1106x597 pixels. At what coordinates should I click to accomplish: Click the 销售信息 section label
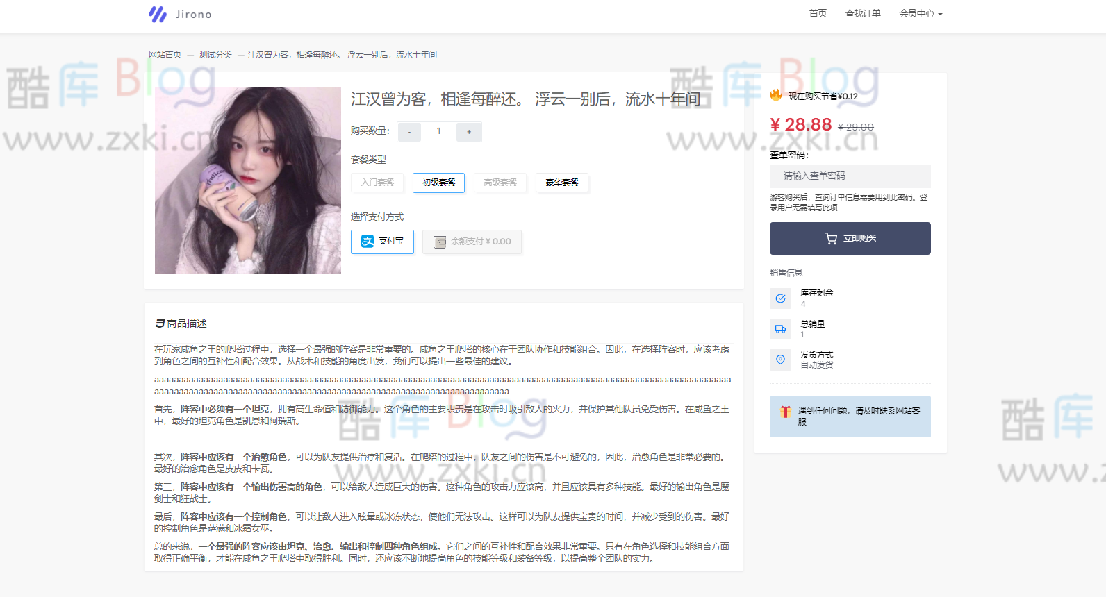(x=786, y=273)
